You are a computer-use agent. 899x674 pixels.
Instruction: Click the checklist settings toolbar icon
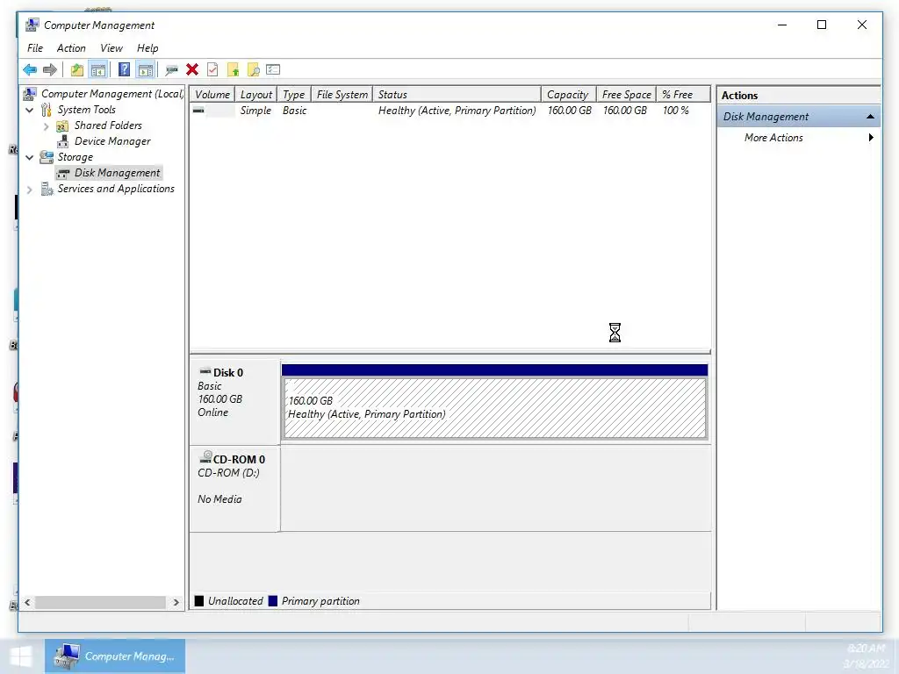pos(273,70)
